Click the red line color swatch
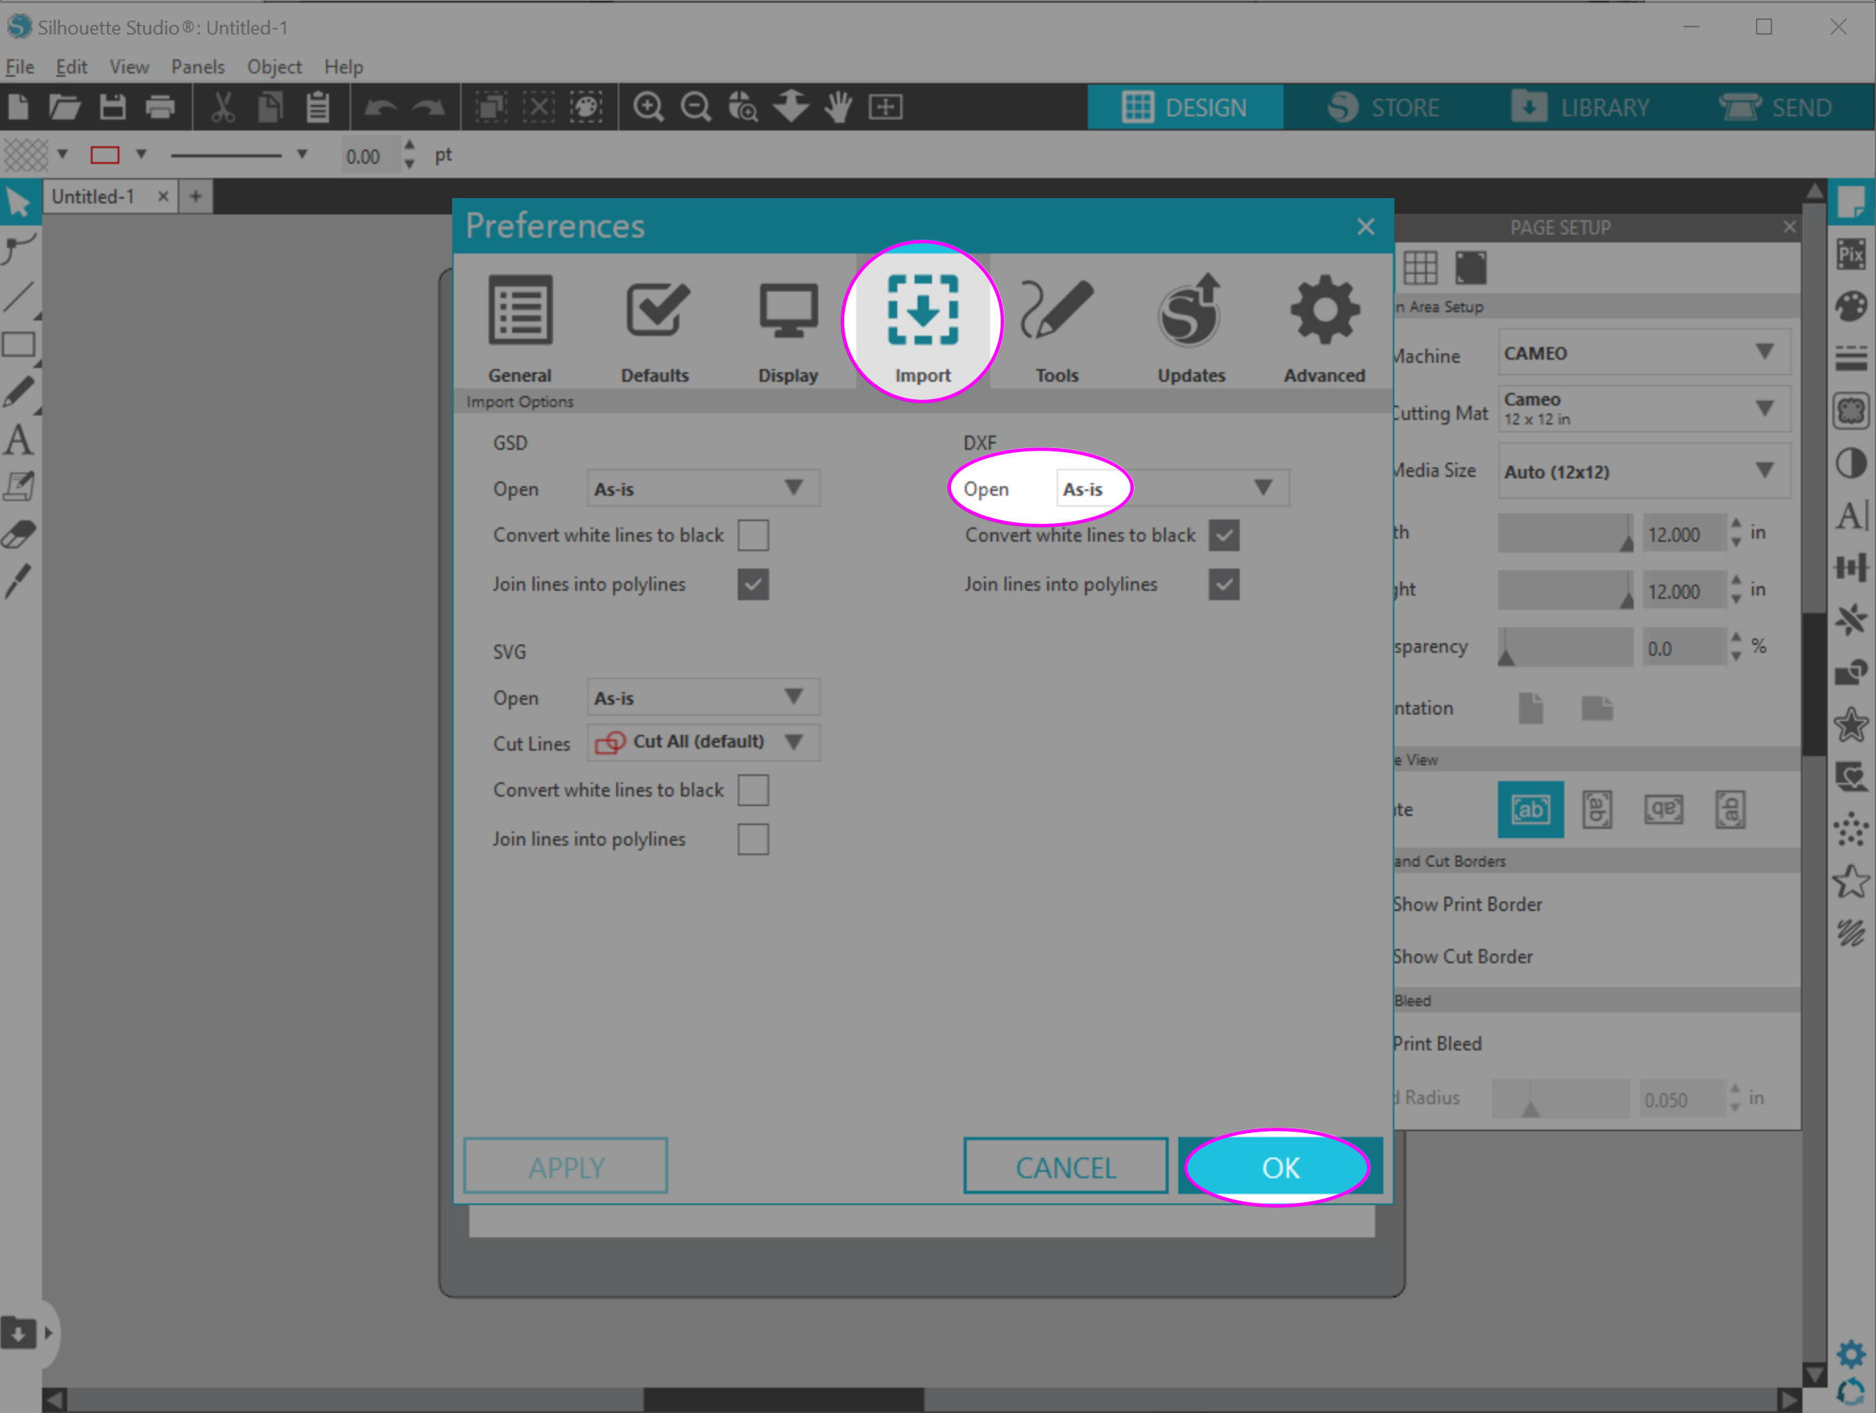 coord(105,155)
